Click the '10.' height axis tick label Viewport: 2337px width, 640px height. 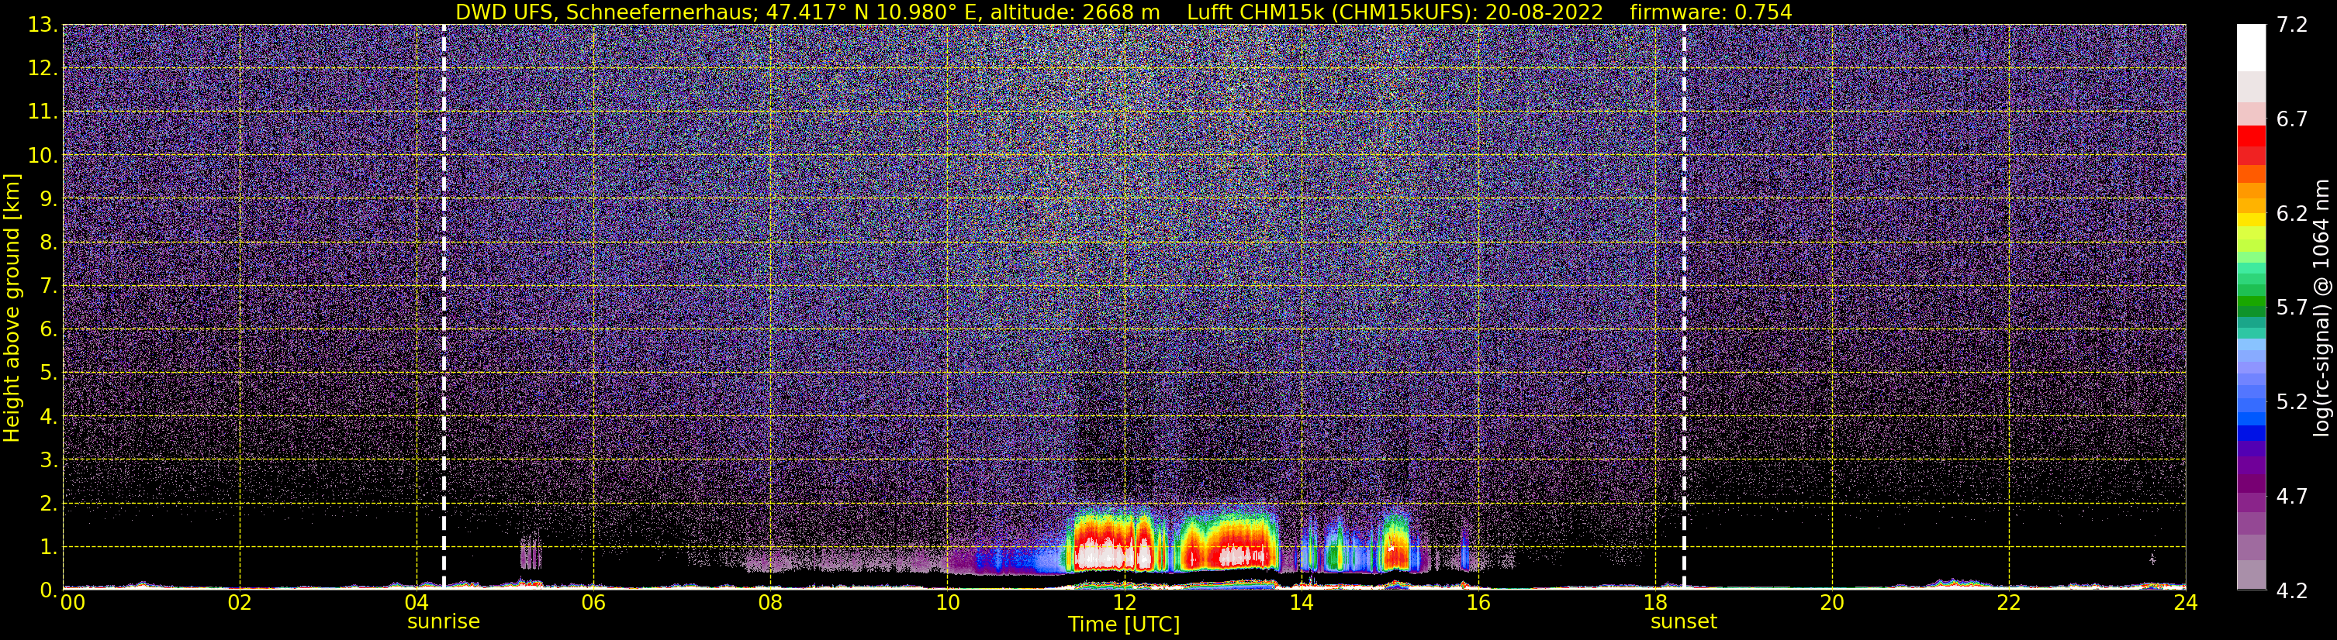click(43, 156)
